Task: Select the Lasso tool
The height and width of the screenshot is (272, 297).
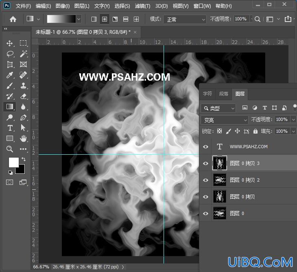Action: [10, 54]
